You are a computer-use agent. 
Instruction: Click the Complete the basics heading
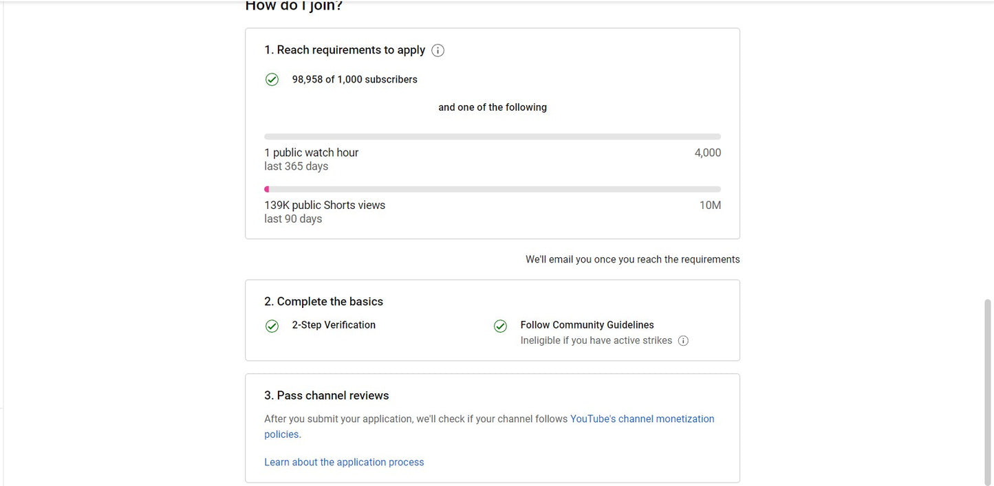click(323, 301)
